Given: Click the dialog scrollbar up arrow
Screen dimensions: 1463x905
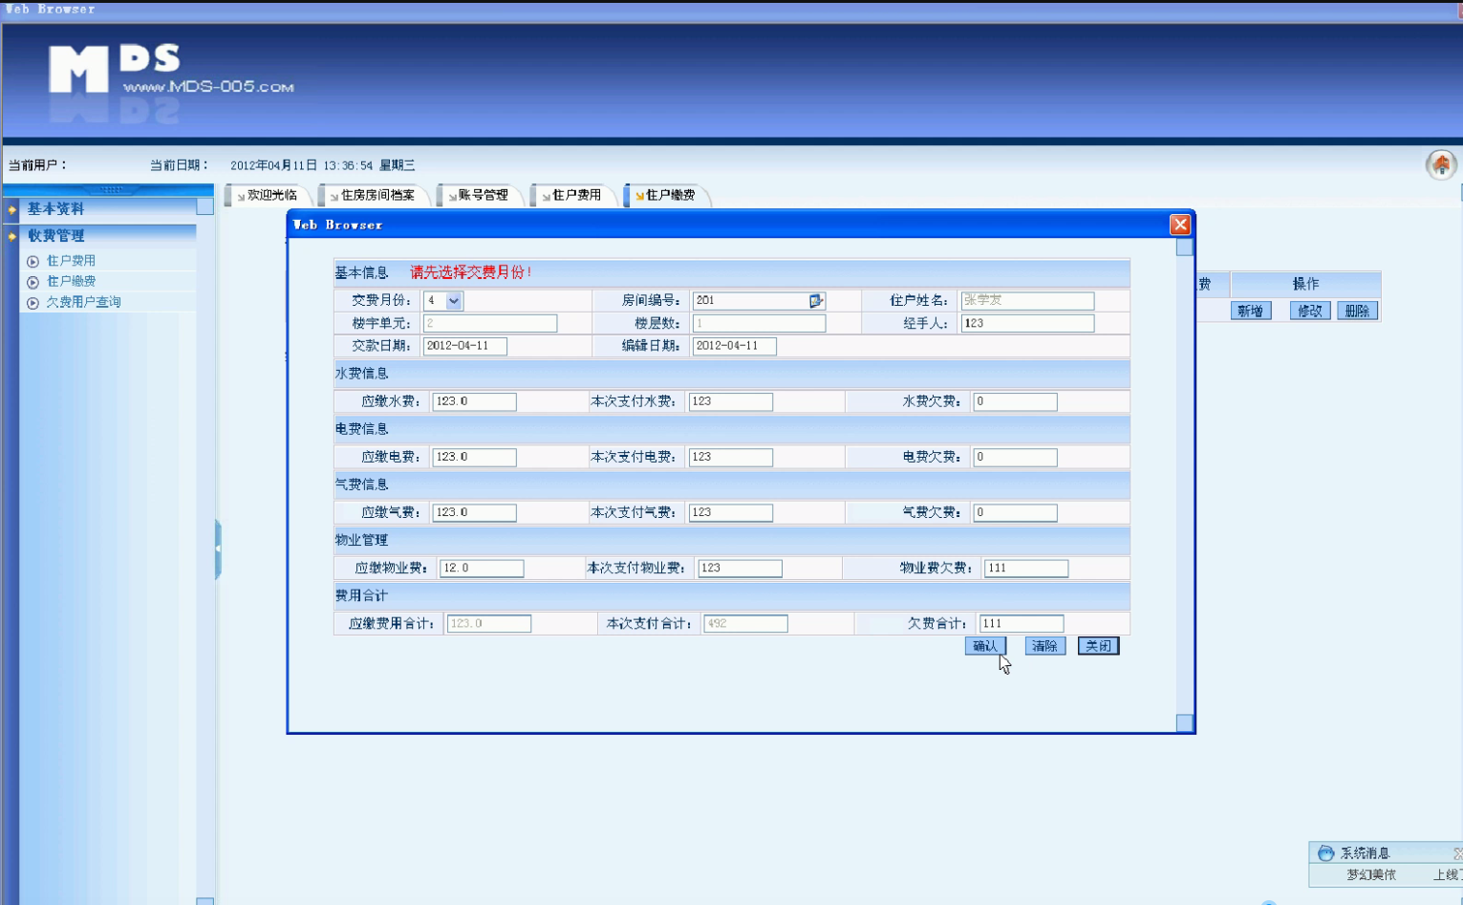Looking at the screenshot, I should point(1185,248).
